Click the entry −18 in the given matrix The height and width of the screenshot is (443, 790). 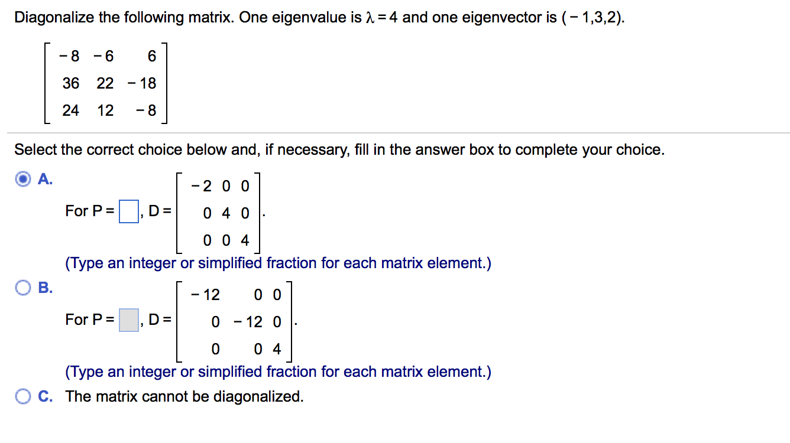pos(142,83)
